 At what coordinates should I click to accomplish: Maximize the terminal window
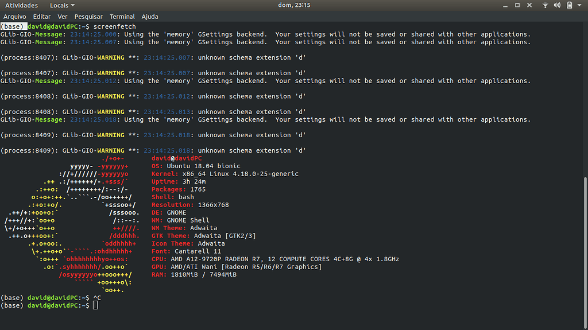(x=517, y=5)
